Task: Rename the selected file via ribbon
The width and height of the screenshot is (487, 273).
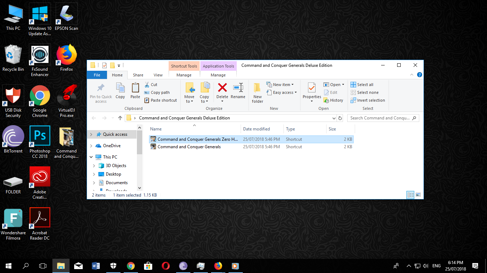Action: [x=238, y=91]
